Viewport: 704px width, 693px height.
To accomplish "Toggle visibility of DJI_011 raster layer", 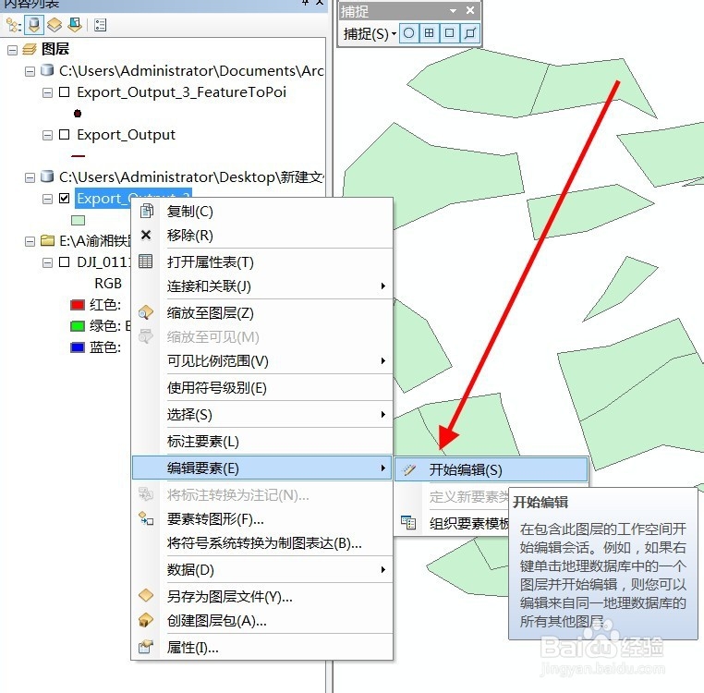I will coord(64,261).
